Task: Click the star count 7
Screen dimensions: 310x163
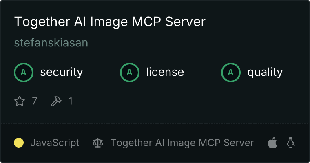Action: click(x=34, y=101)
